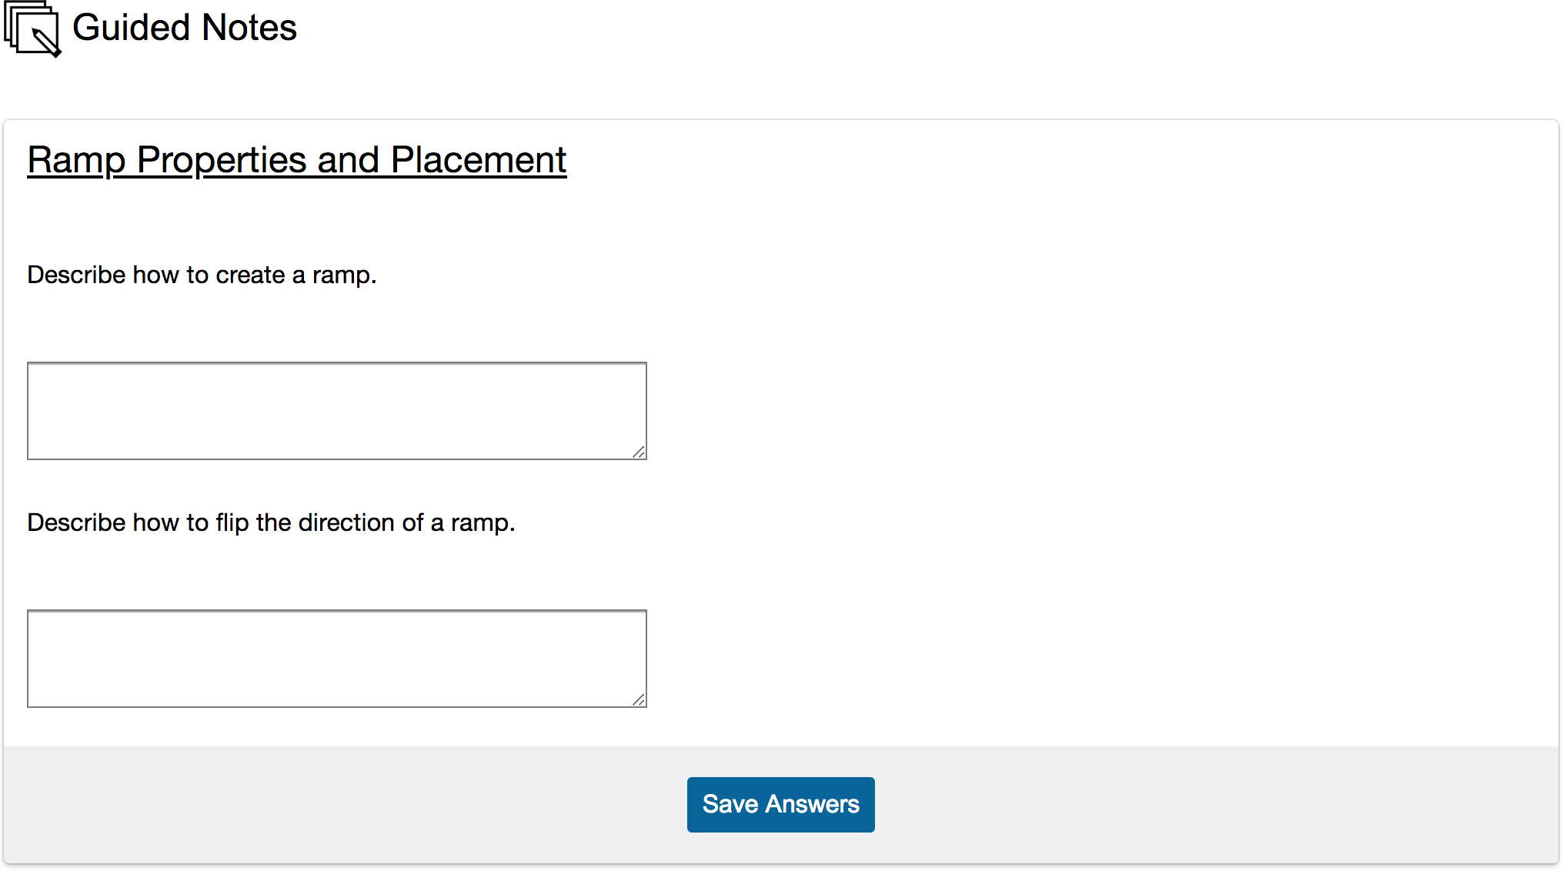The height and width of the screenshot is (871, 1563).
Task: Click the gray footer bar right of Save Answers
Action: (x=1216, y=804)
